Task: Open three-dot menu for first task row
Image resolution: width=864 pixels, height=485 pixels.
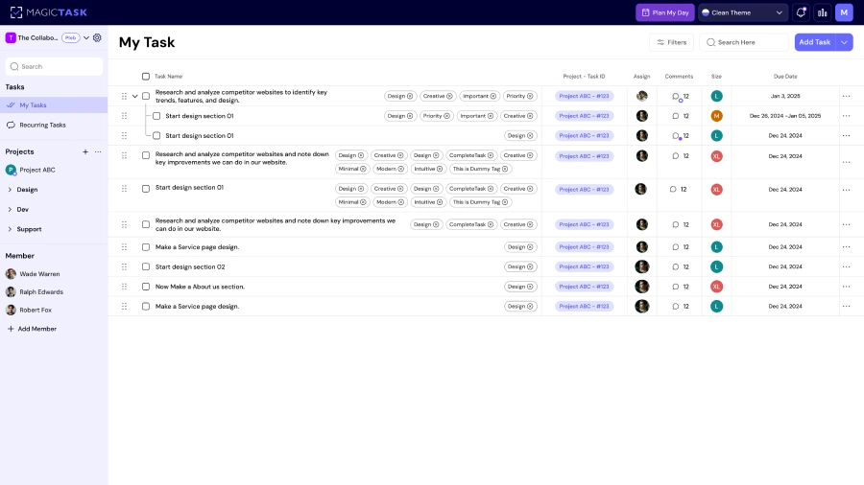Action: pos(846,96)
